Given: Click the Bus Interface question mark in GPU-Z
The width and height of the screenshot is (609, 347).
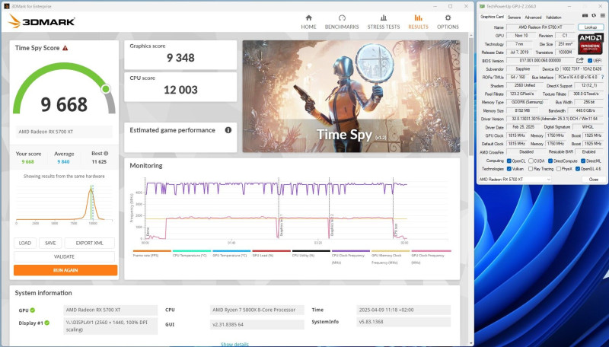Looking at the screenshot, I should (602, 78).
